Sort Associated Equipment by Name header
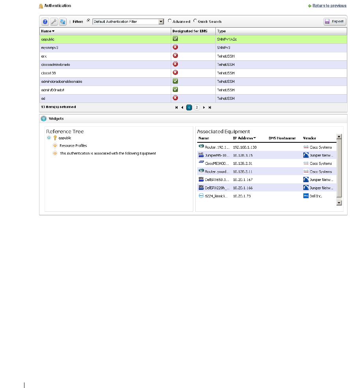Image resolution: width=355 pixels, height=388 pixels. tap(204, 138)
